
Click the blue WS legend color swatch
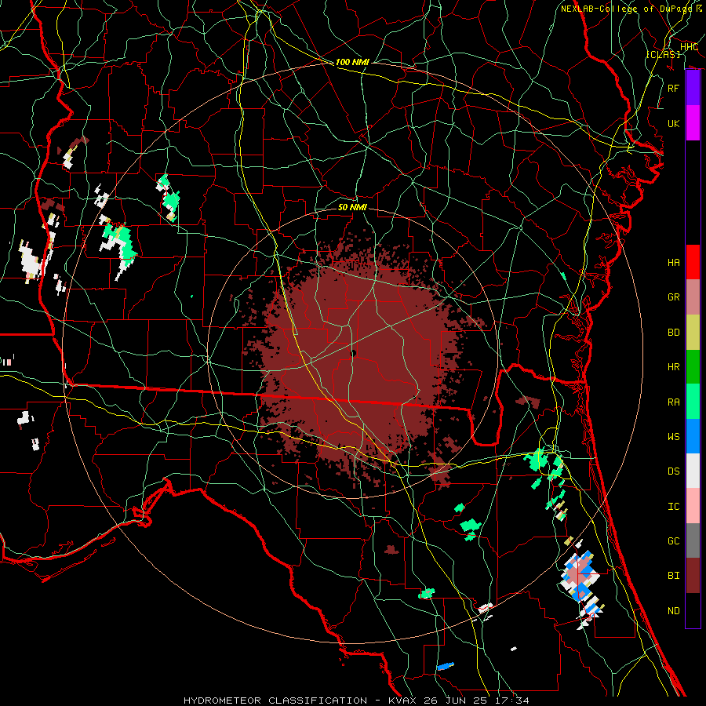tap(693, 436)
